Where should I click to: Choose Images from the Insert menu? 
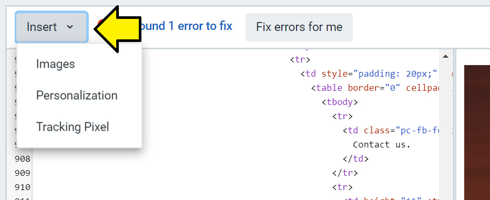click(x=56, y=64)
